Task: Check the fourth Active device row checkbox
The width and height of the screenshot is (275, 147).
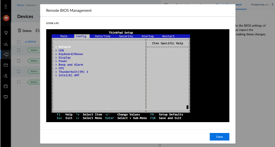Action: click(19, 82)
